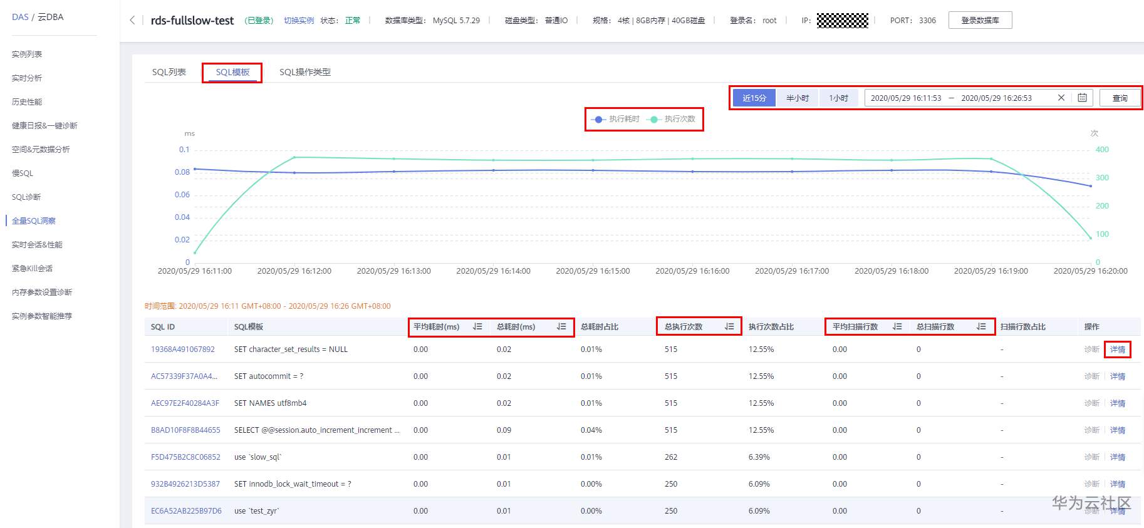Select template text use `test_zyr`

(257, 511)
